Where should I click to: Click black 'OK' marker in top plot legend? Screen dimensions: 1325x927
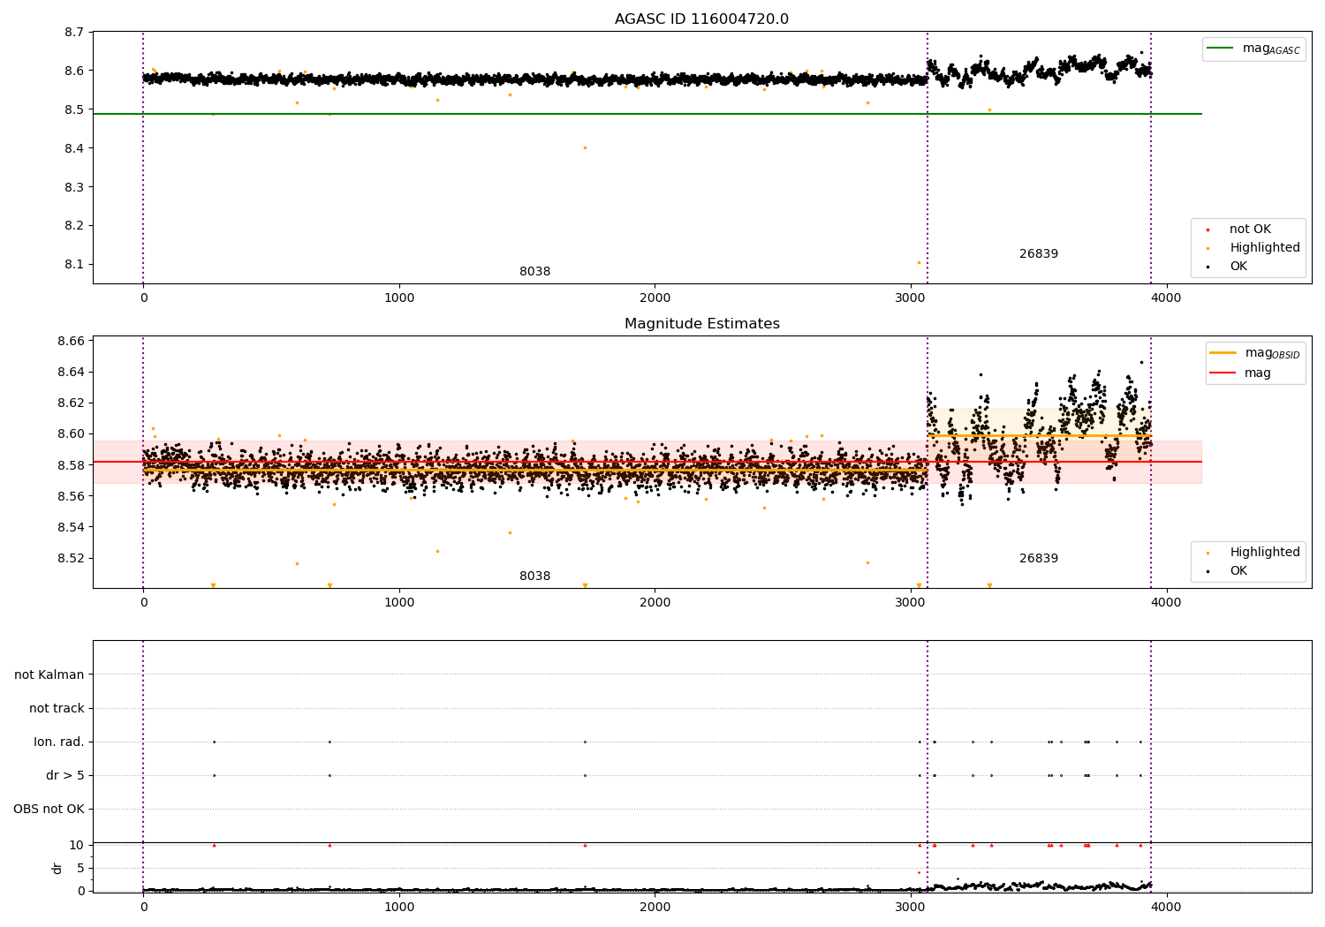(1208, 267)
